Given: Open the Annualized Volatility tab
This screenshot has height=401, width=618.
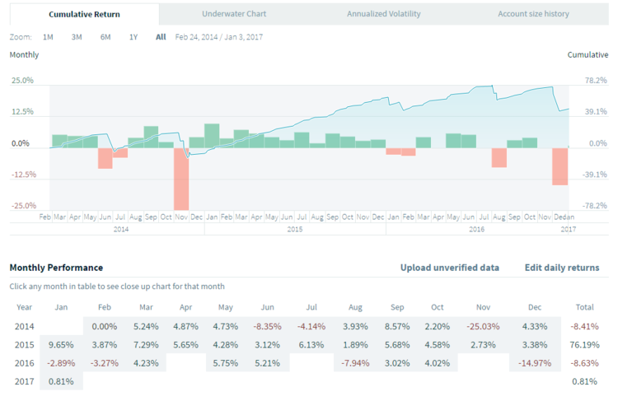Looking at the screenshot, I should tap(384, 14).
